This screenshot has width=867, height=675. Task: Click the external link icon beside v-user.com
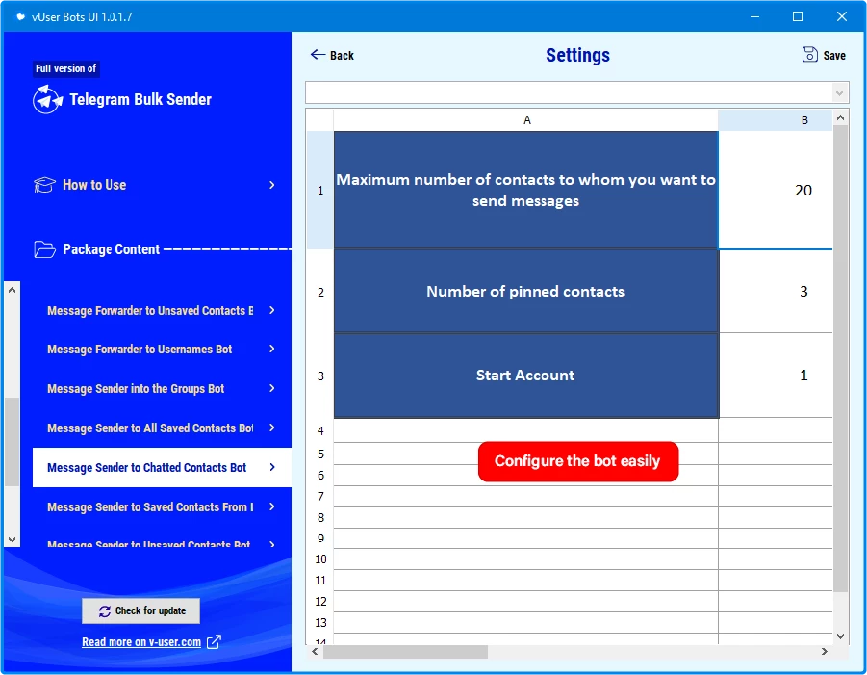click(x=214, y=642)
